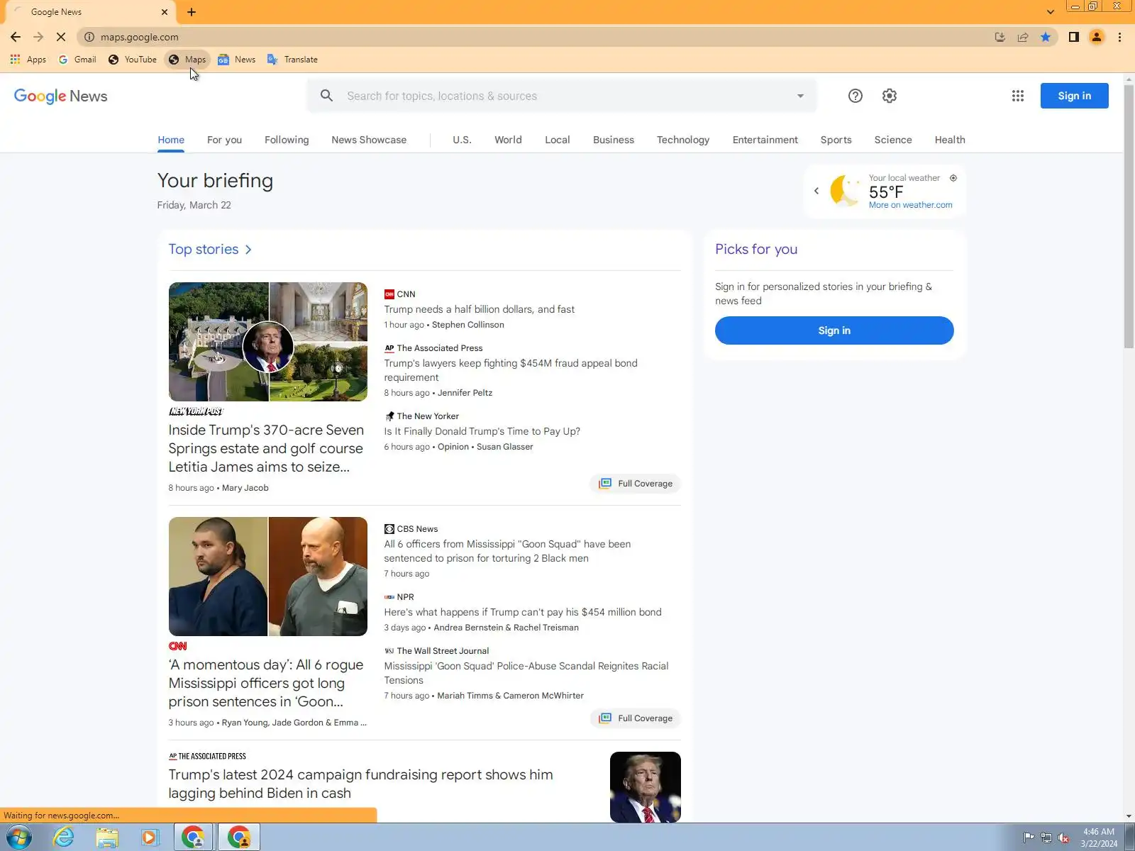Viewport: 1135px width, 851px height.
Task: Open Windows Media Player from taskbar
Action: 149,838
